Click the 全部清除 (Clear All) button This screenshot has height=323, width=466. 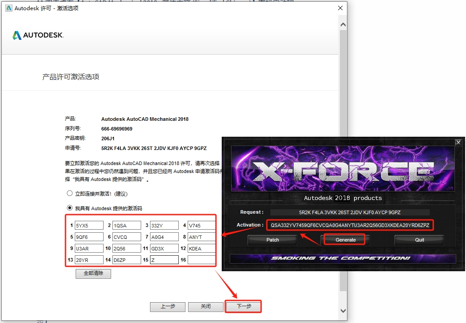(x=93, y=273)
